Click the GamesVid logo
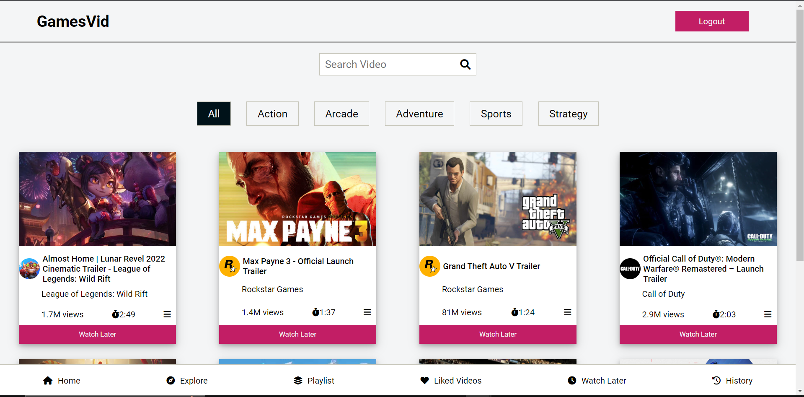Screen dimensions: 804x397 coord(73,21)
